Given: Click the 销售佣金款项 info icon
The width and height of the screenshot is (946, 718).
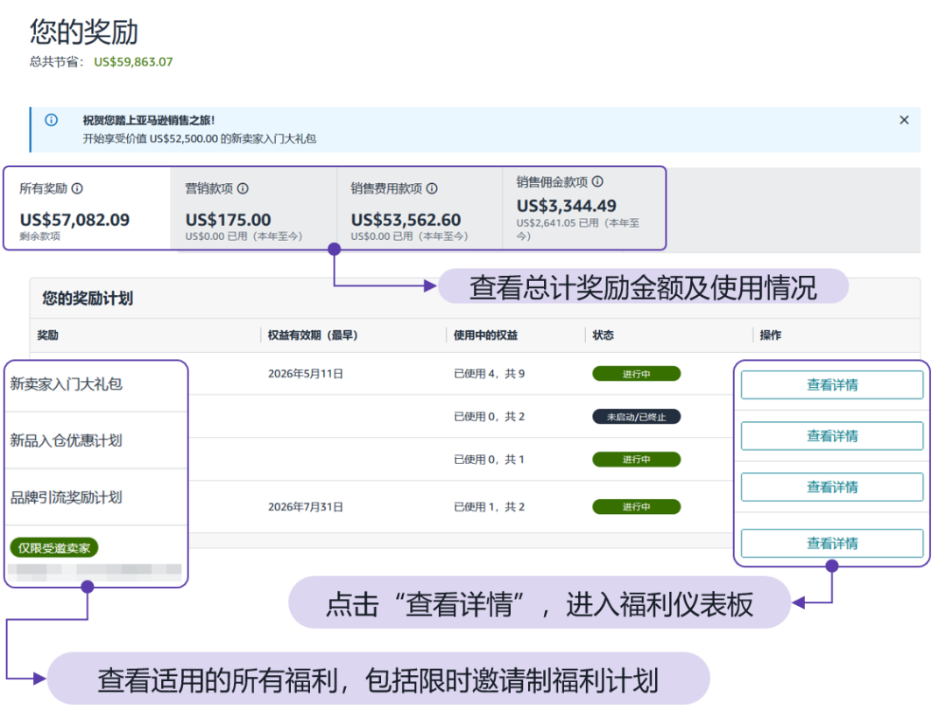Looking at the screenshot, I should pyautogui.click(x=598, y=182).
